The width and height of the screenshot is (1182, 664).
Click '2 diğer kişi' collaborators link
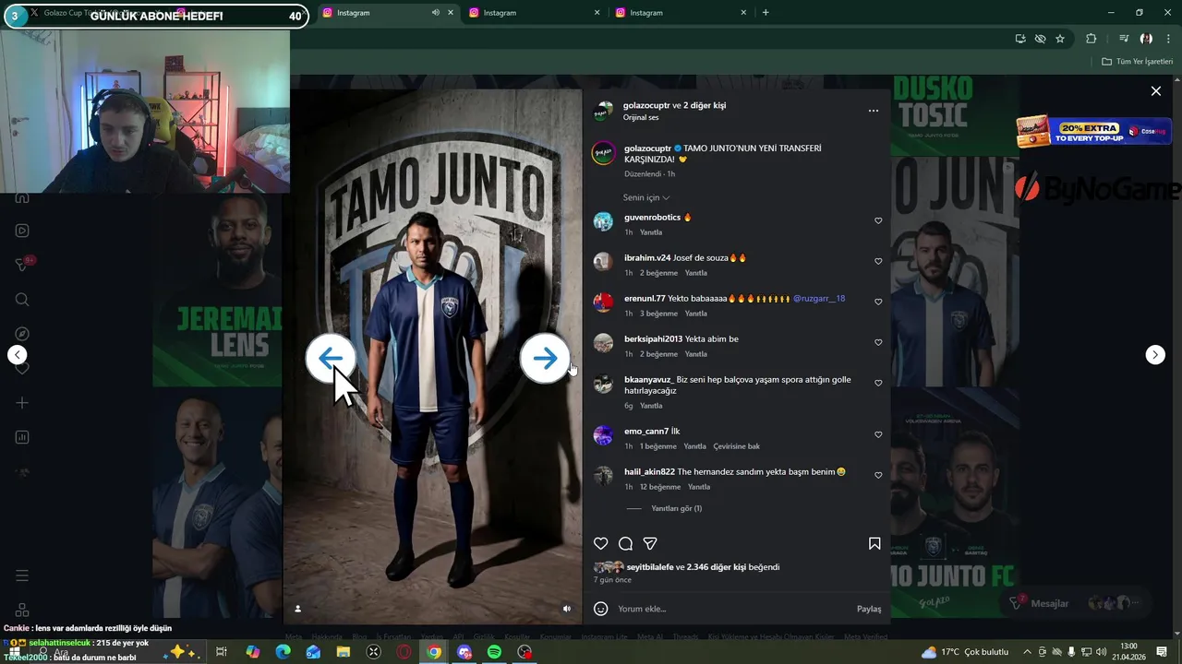pyautogui.click(x=705, y=105)
